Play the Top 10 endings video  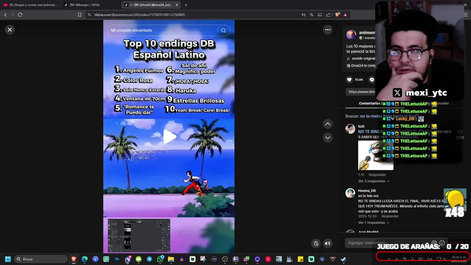[x=169, y=137]
